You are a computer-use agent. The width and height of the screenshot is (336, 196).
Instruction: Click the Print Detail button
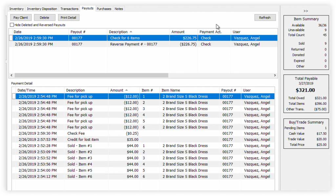pyautogui.click(x=68, y=18)
